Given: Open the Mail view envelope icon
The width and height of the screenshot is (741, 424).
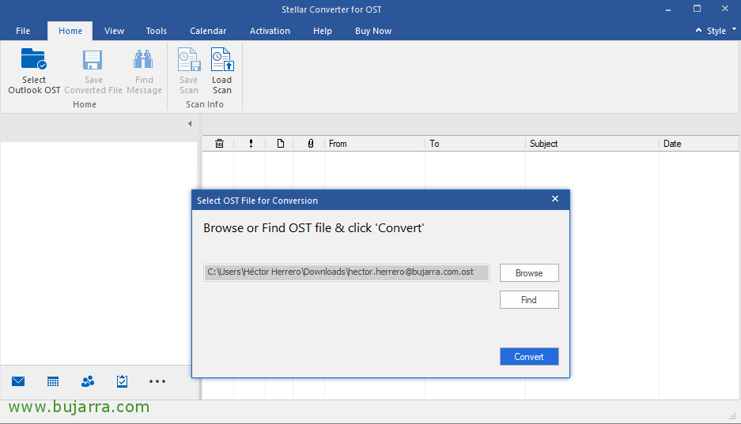Looking at the screenshot, I should point(18,381).
